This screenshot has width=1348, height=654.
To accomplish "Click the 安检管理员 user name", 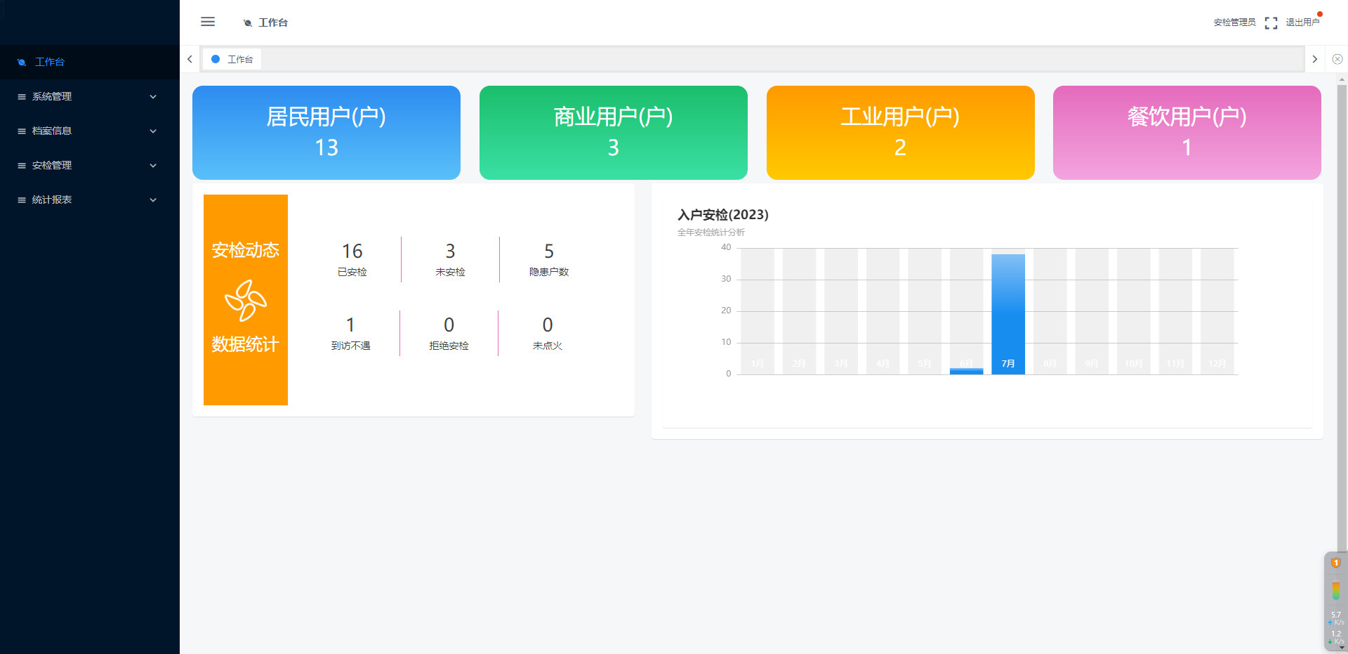I will [x=1234, y=22].
